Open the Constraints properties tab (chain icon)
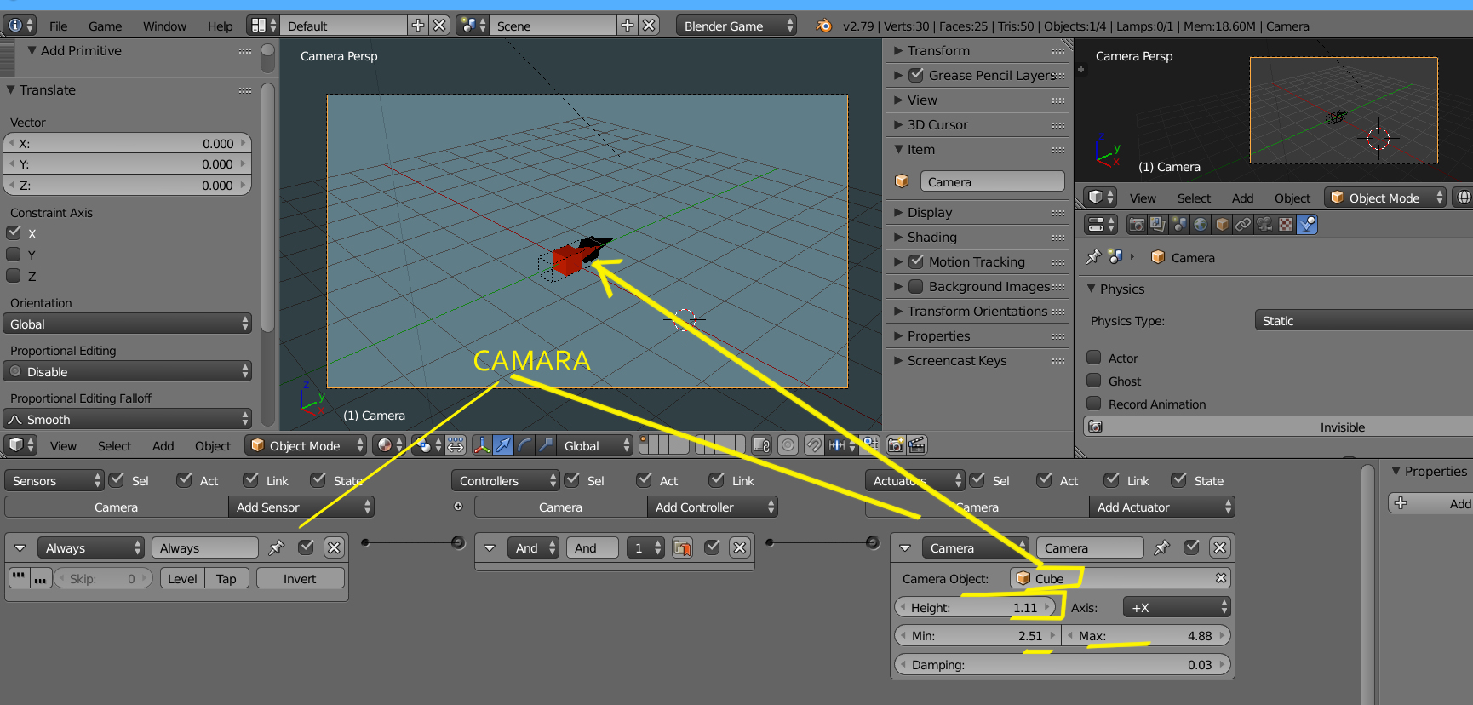 [x=1243, y=224]
